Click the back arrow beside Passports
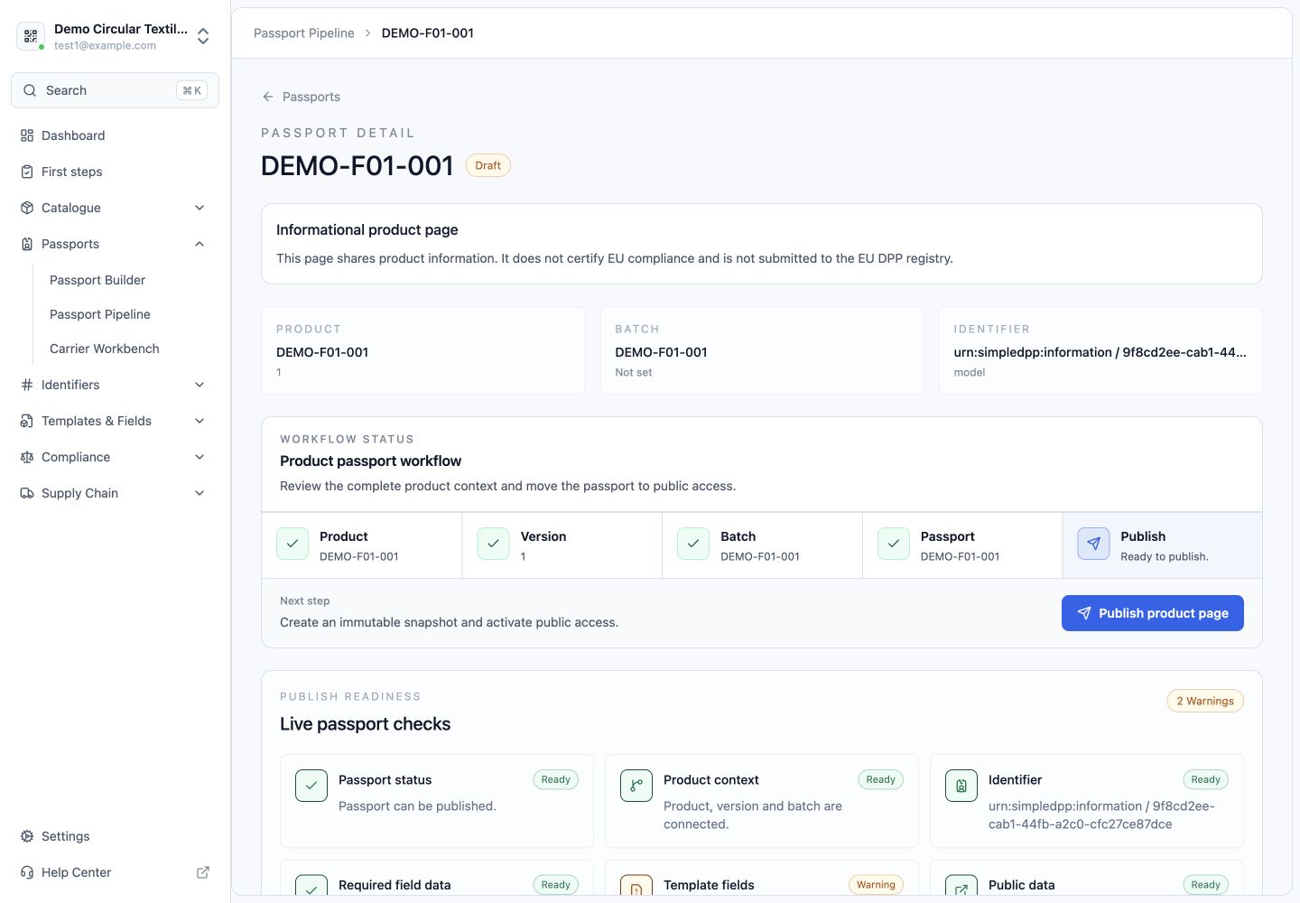This screenshot has height=903, width=1300. pos(268,97)
